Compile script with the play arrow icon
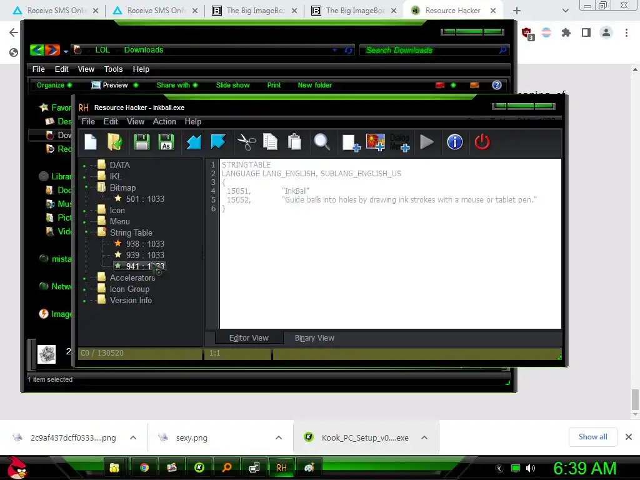The image size is (640, 480). click(x=427, y=142)
